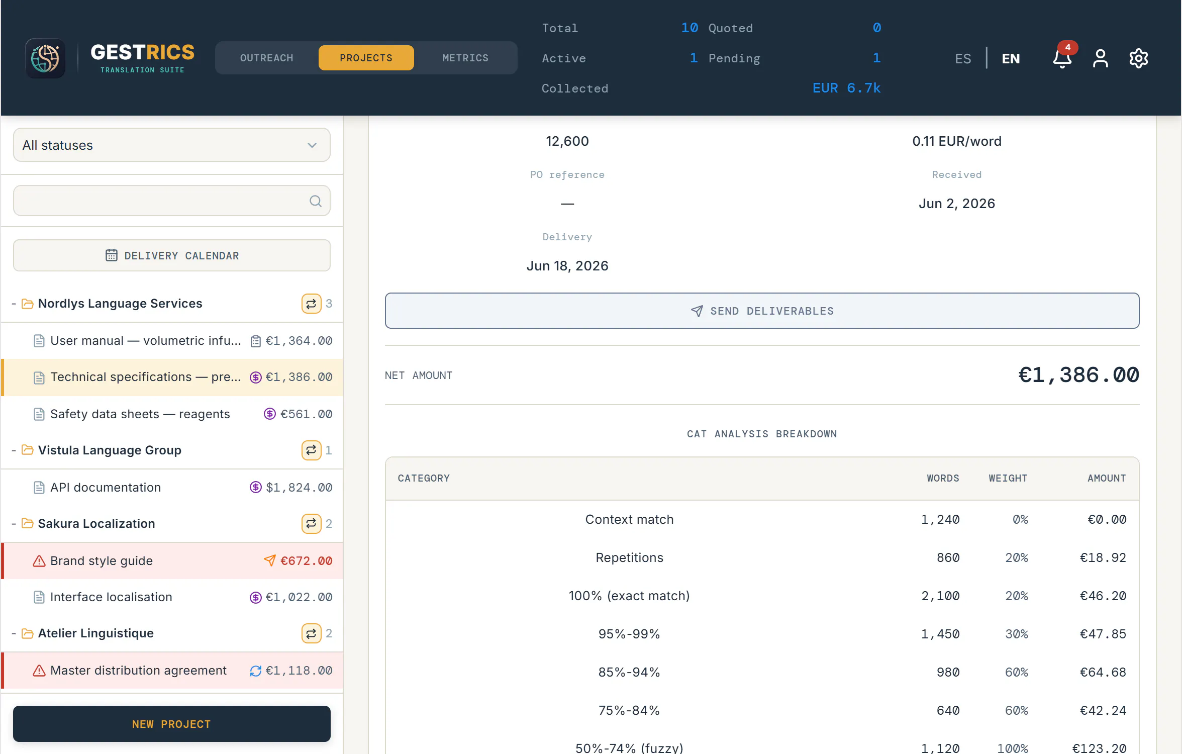Screen dimensions: 1182x754
Task: Click the Repetitions category row
Action: (x=762, y=558)
